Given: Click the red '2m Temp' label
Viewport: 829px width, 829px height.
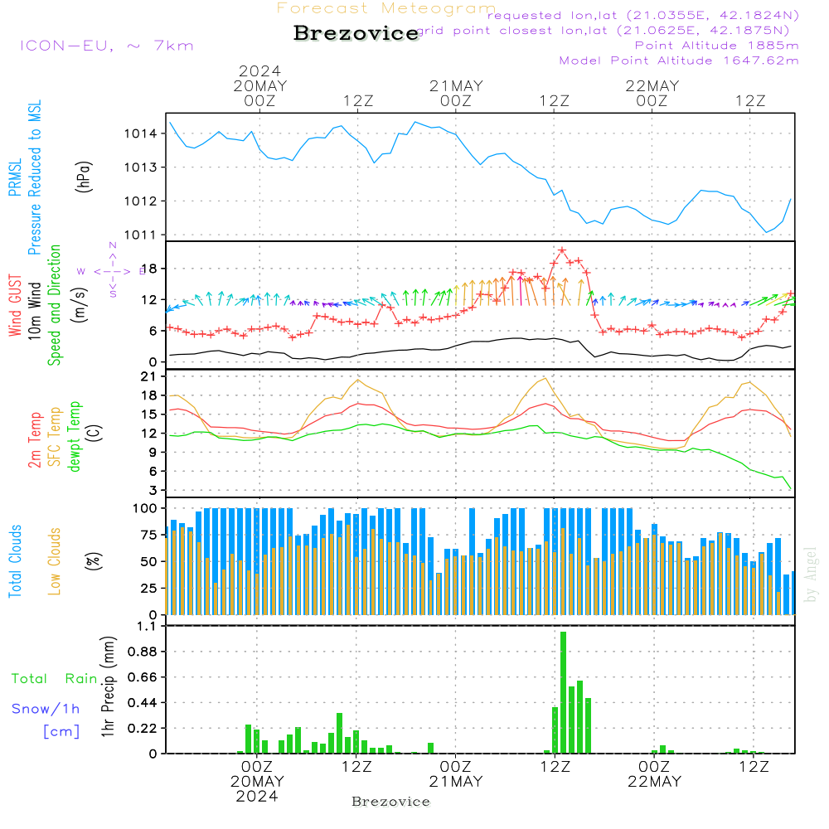Looking at the screenshot, I should [x=34, y=440].
